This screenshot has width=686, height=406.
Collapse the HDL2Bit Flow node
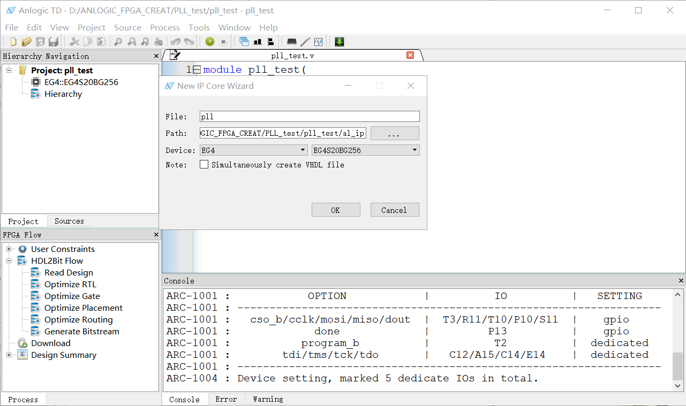tap(9, 261)
